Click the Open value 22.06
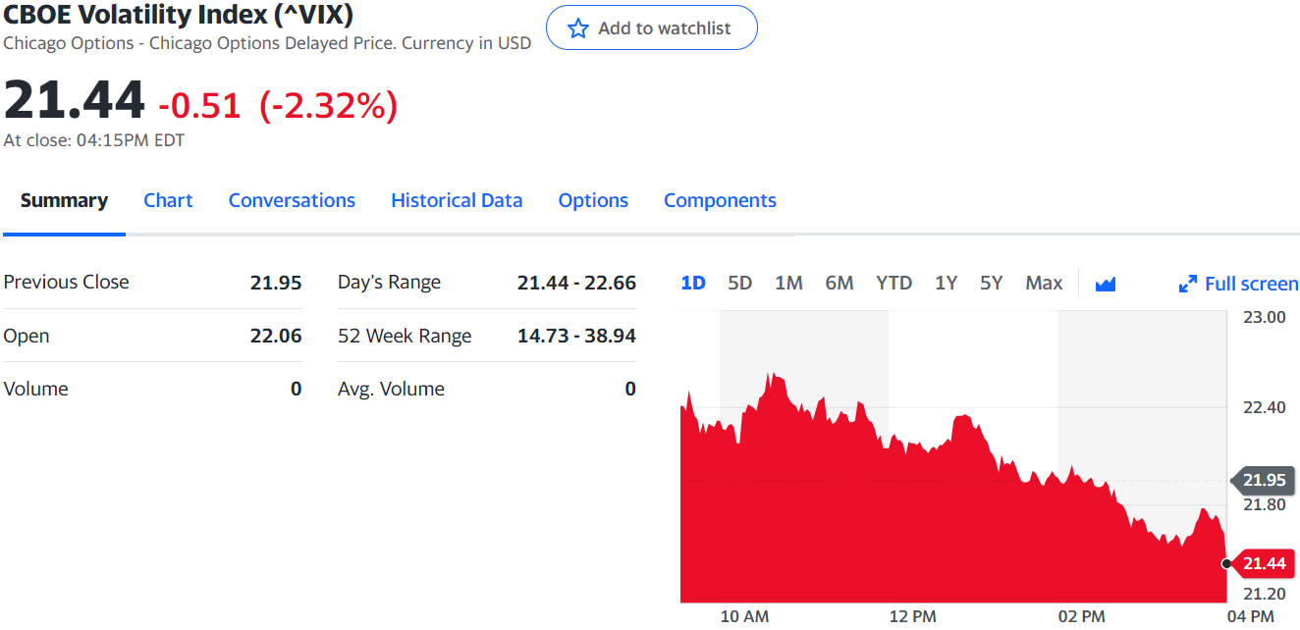This screenshot has height=630, width=1300. click(x=276, y=336)
